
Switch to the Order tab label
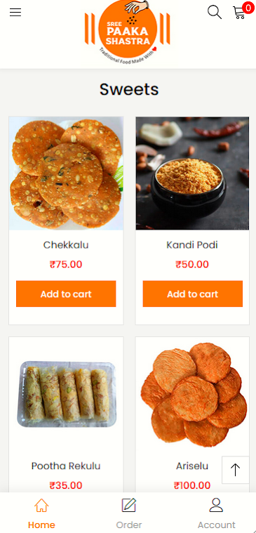tap(129, 525)
